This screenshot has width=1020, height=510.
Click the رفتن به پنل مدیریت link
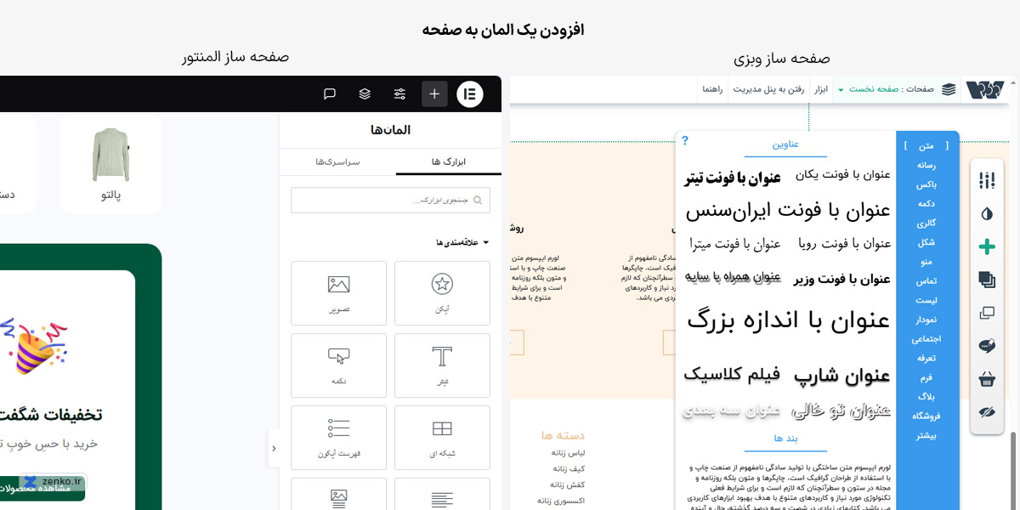[768, 89]
